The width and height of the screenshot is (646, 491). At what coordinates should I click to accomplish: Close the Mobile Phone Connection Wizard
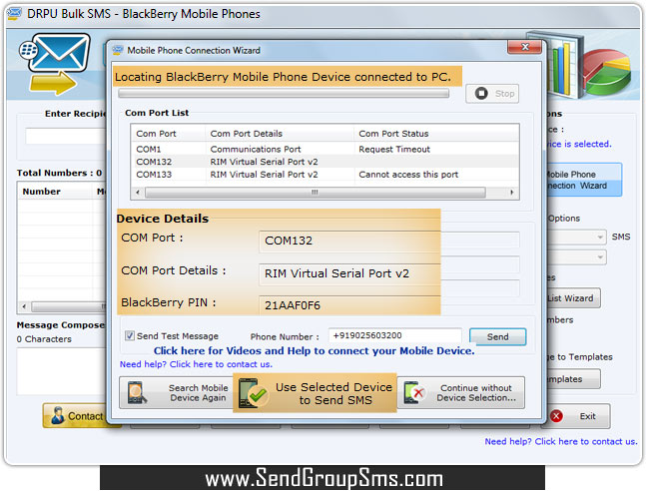click(x=525, y=47)
